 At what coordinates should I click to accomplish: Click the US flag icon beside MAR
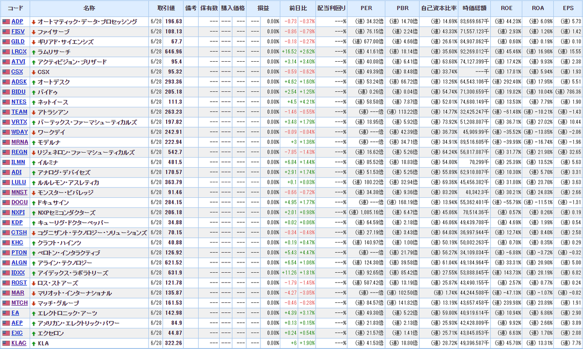[6, 293]
